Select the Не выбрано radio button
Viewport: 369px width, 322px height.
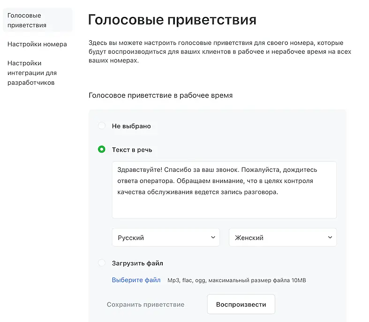pos(102,126)
